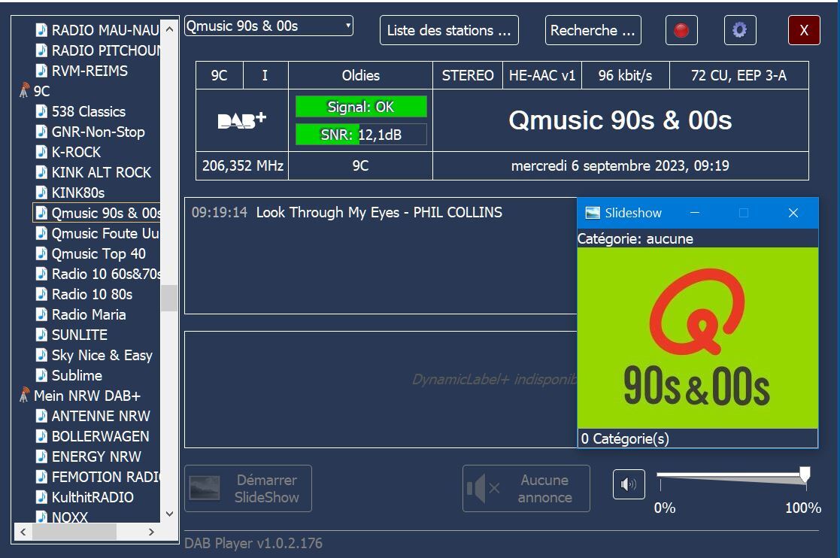The image size is (840, 558).
Task: Select station RADIO PITCHOUN
Action: (x=105, y=50)
